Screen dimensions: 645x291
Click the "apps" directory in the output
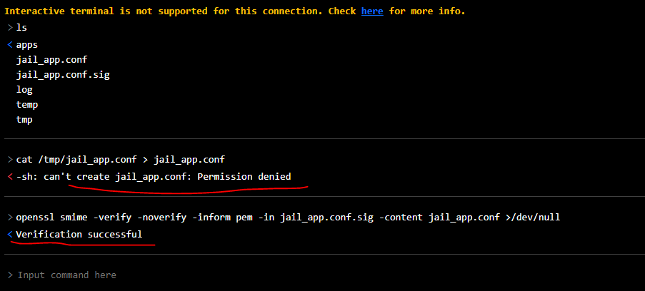[x=28, y=44]
